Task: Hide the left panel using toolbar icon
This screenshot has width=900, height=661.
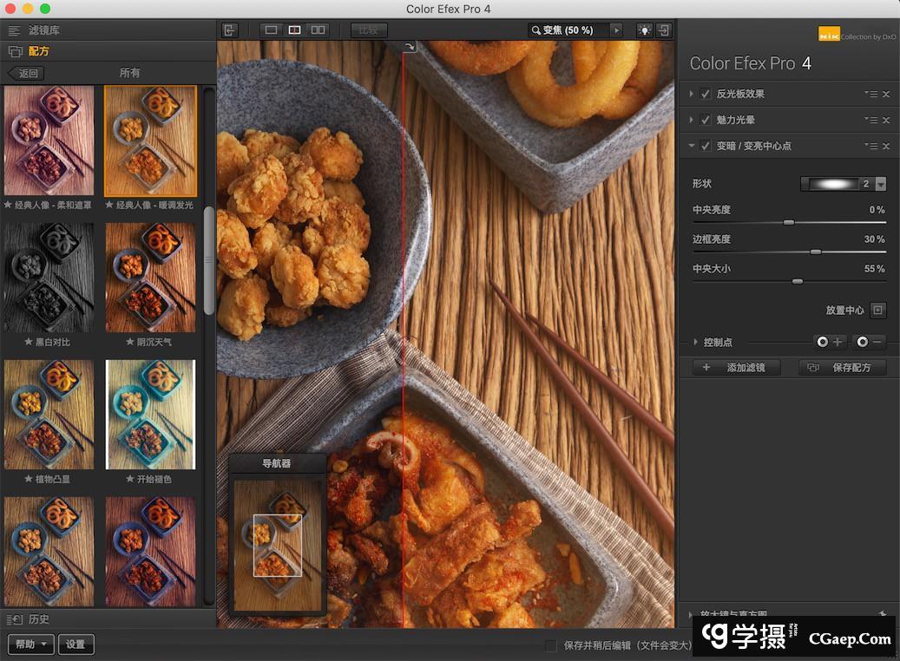Action: (x=230, y=30)
